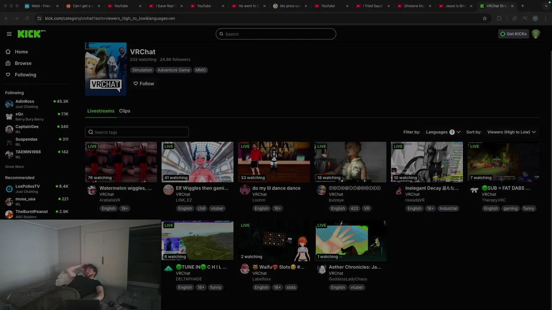This screenshot has height=310, width=552.
Task: Click Get KICKs button
Action: click(513, 34)
